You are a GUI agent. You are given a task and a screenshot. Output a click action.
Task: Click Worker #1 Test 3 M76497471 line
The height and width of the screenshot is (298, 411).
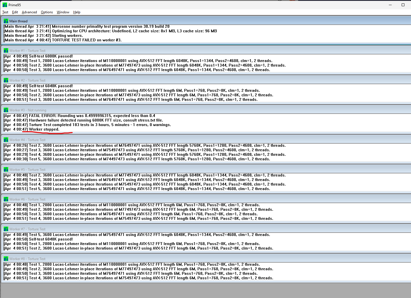pyautogui.click(x=137, y=70)
